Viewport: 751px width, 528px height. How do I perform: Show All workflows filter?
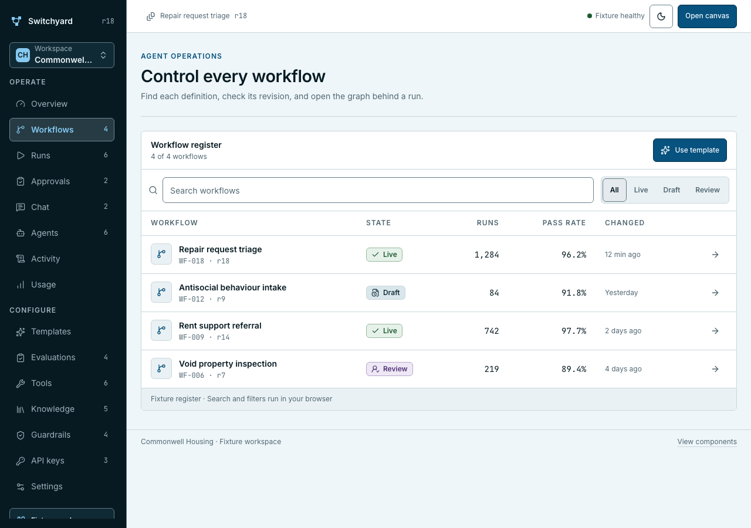(614, 190)
